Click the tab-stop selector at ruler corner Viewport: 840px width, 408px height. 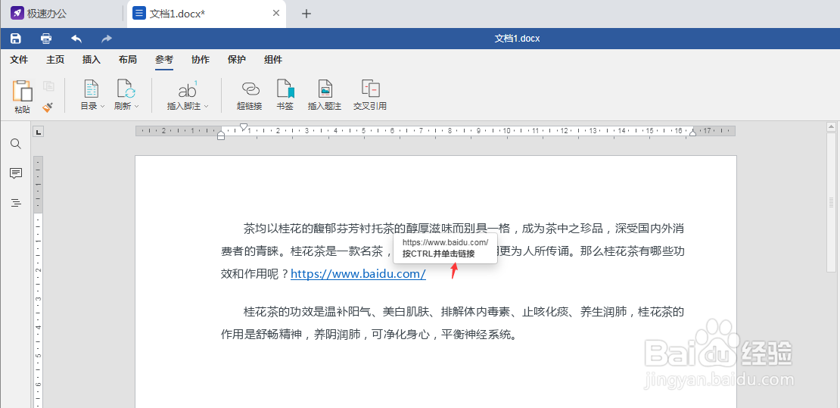(x=39, y=132)
